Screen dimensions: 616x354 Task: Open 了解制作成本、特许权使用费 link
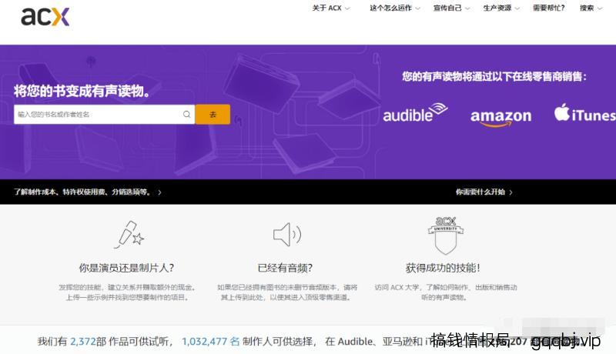point(87,192)
